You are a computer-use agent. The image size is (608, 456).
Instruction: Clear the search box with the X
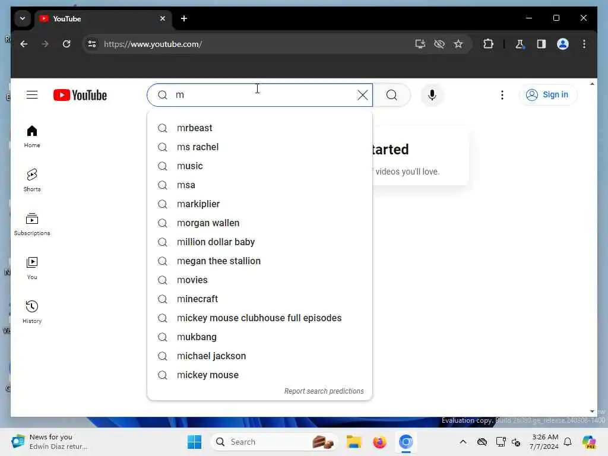363,95
